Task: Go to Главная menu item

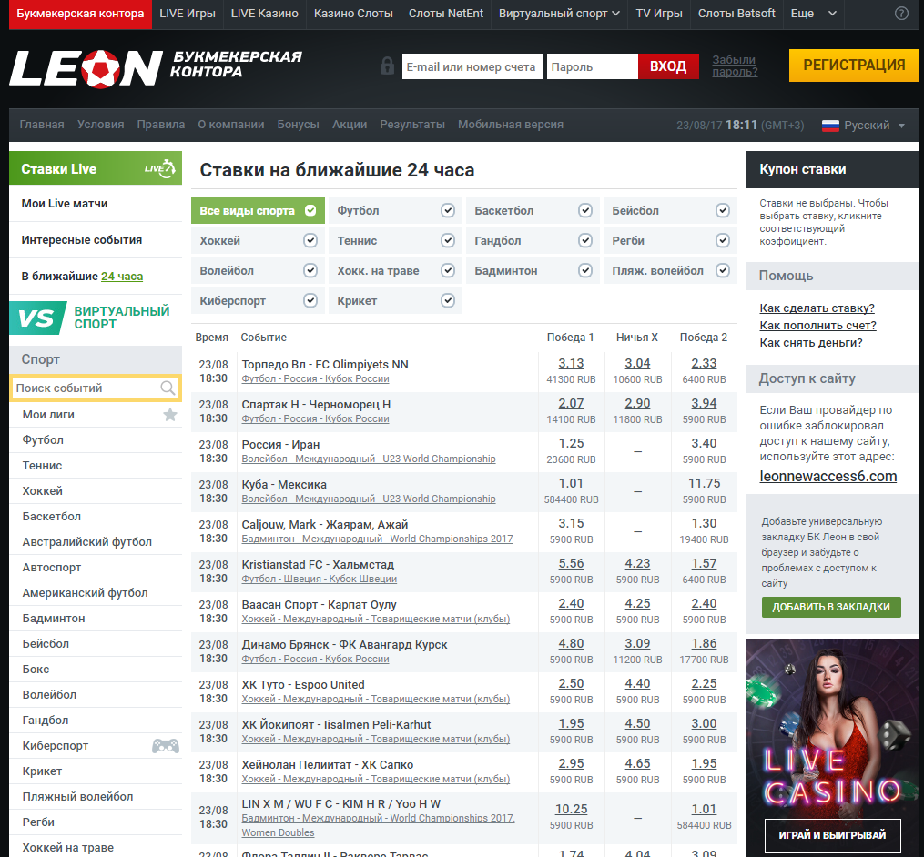Action: click(x=42, y=125)
